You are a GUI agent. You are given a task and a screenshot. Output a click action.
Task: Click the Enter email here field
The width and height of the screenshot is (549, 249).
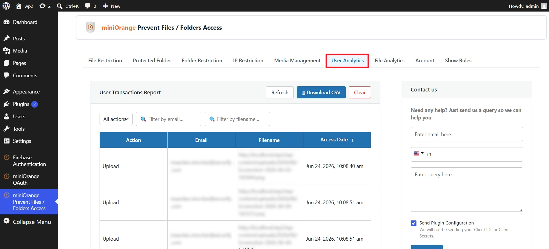pyautogui.click(x=467, y=134)
